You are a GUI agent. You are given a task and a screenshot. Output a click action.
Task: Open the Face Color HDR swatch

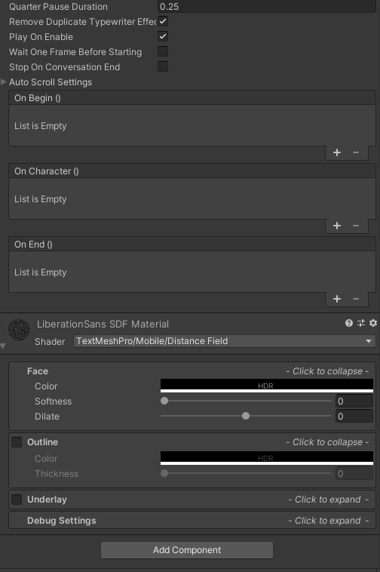[267, 386]
